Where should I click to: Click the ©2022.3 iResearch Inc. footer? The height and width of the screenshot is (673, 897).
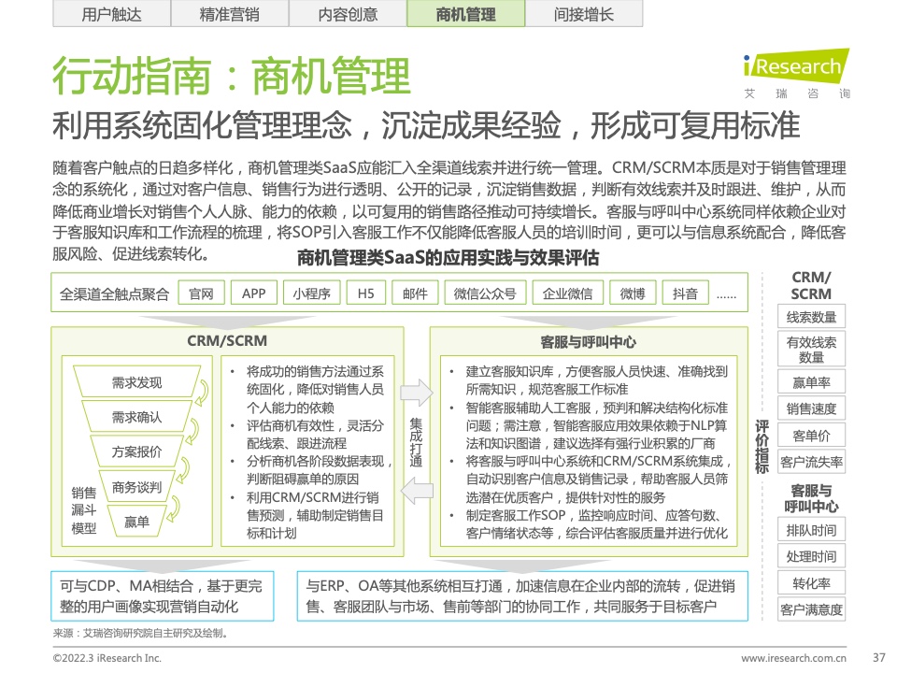click(107, 658)
